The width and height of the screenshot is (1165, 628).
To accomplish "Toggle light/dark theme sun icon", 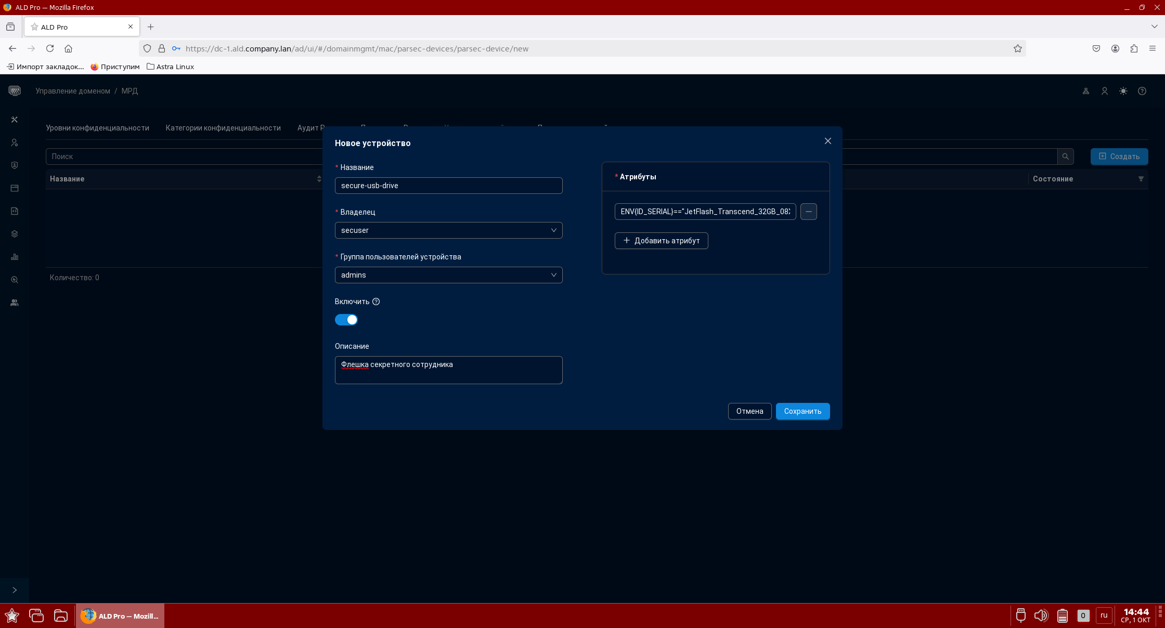I will point(1123,91).
